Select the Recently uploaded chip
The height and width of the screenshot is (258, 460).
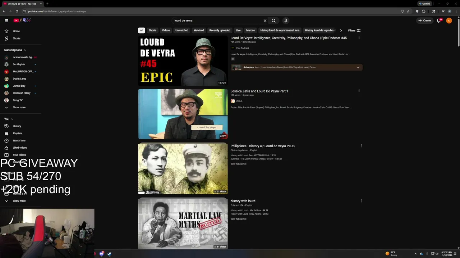(x=220, y=30)
